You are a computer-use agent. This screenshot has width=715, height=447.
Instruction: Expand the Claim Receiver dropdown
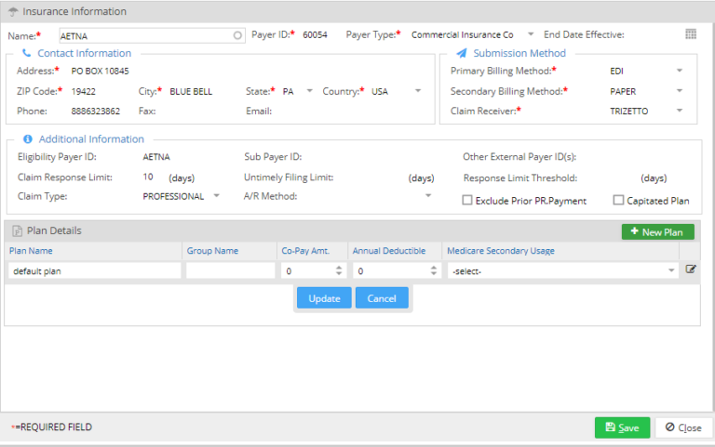[x=680, y=111]
